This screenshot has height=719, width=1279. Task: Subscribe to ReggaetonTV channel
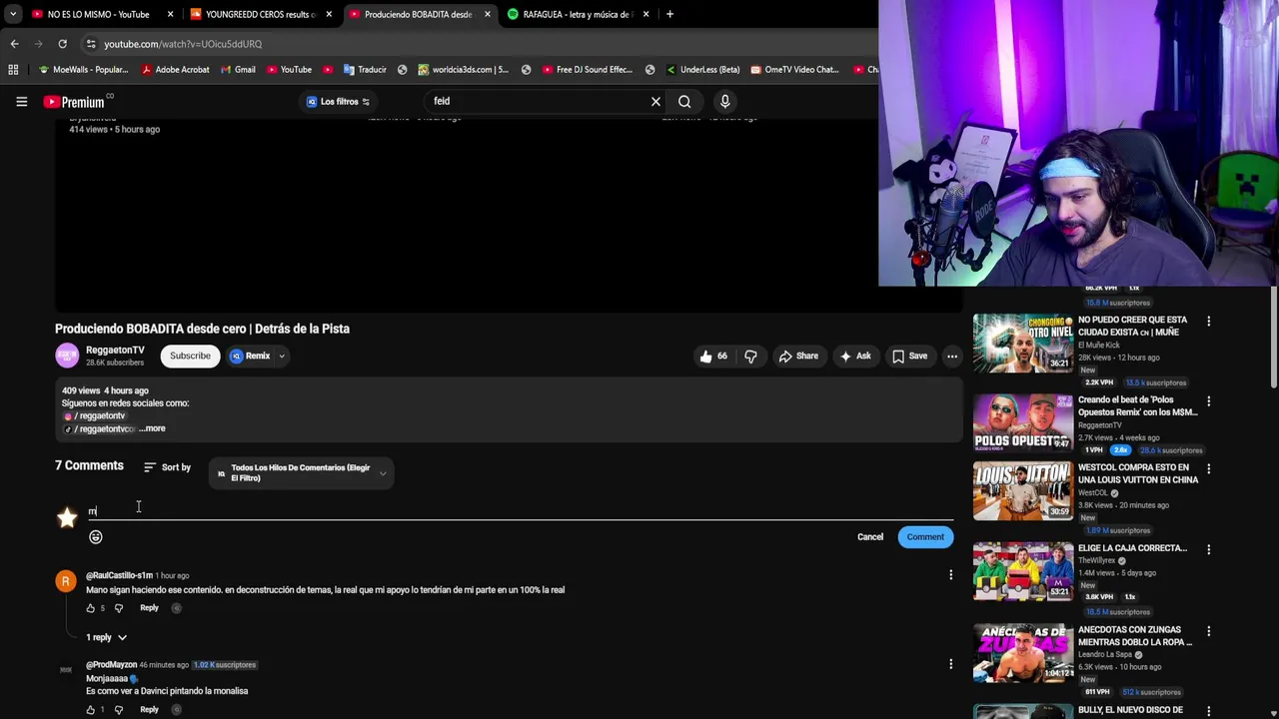(190, 356)
